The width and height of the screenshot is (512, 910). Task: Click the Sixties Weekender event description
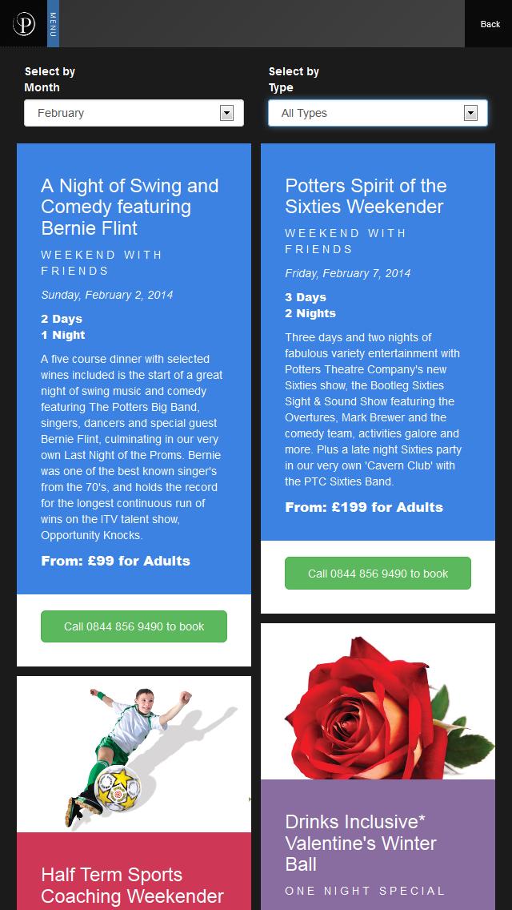pyautogui.click(x=374, y=409)
